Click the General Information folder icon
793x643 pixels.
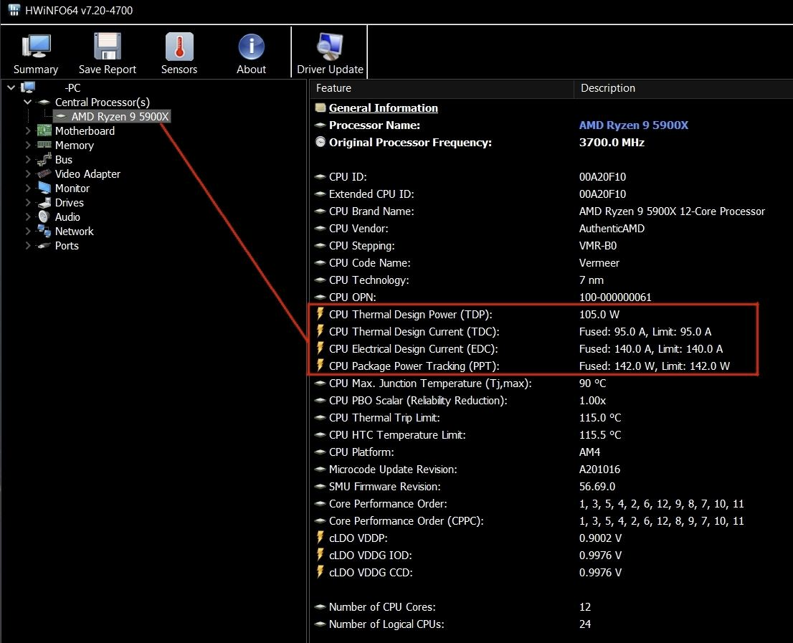point(320,108)
